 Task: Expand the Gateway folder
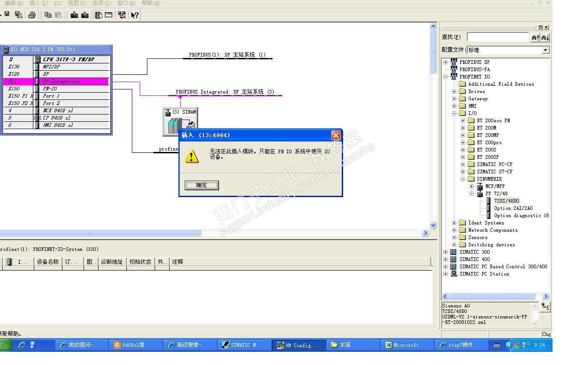pyautogui.click(x=454, y=99)
